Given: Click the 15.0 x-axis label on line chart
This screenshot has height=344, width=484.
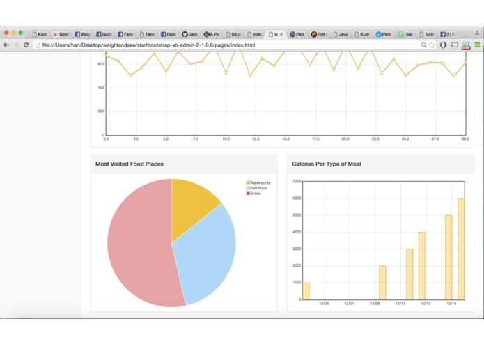Looking at the screenshot, I should coord(286,139).
